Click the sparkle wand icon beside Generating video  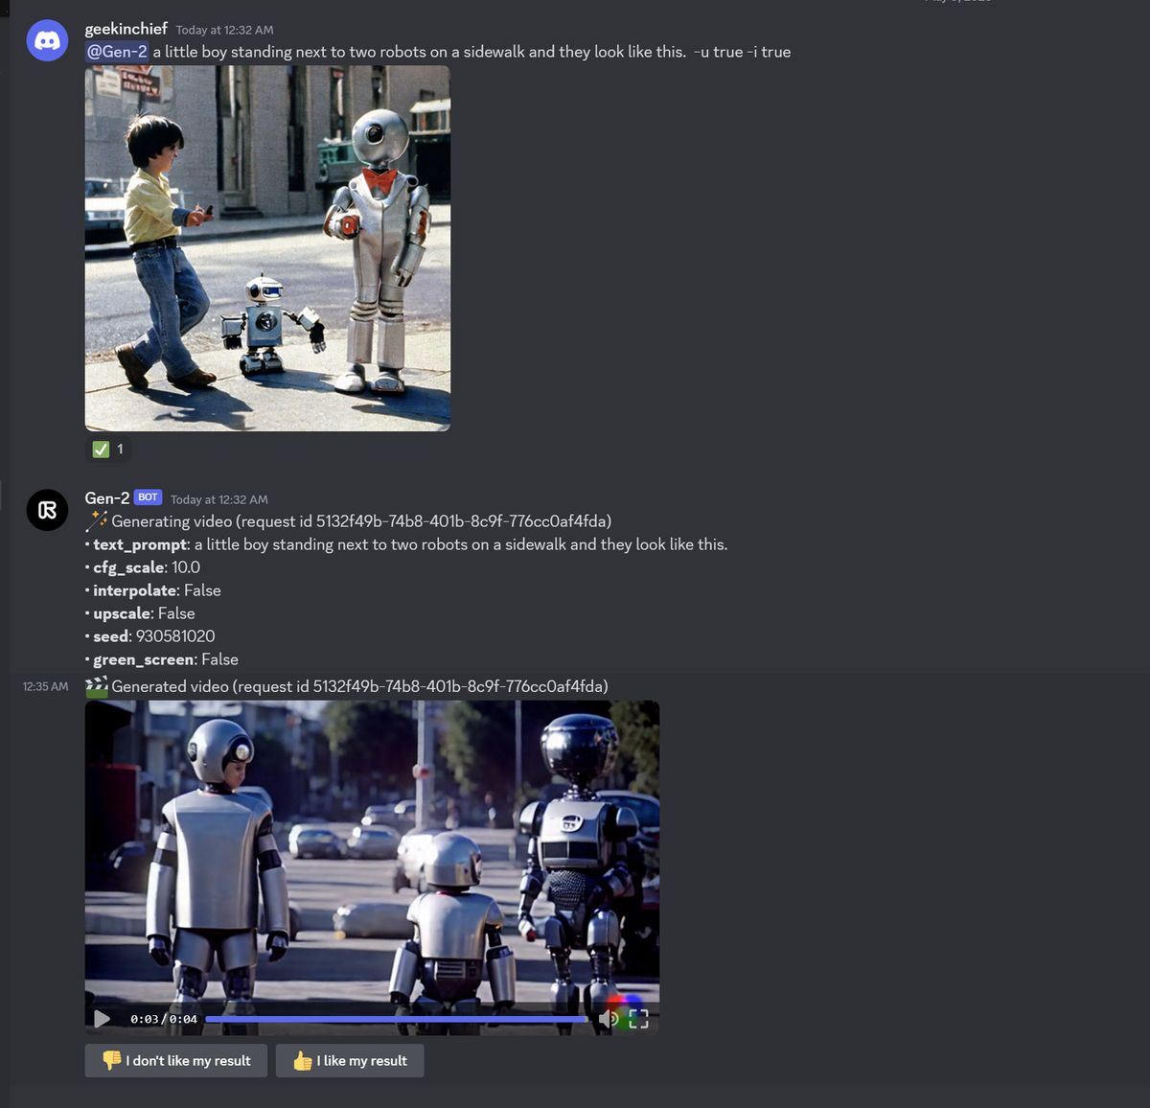coord(97,519)
